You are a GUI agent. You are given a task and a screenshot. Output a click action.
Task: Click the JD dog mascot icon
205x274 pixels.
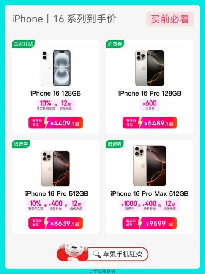pyautogui.click(x=73, y=252)
